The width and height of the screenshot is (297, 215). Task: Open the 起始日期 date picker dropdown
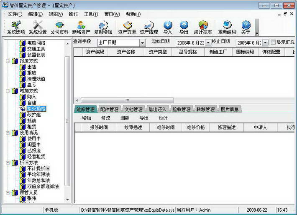click(208, 42)
